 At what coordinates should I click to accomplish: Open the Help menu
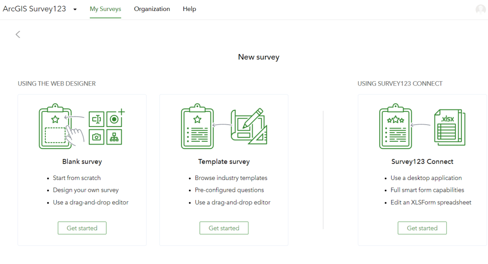pos(189,9)
